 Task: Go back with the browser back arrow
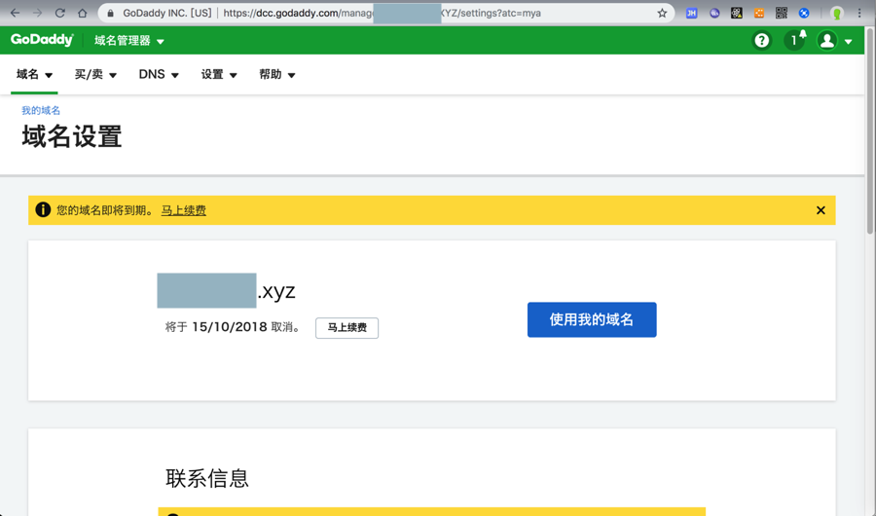(15, 13)
